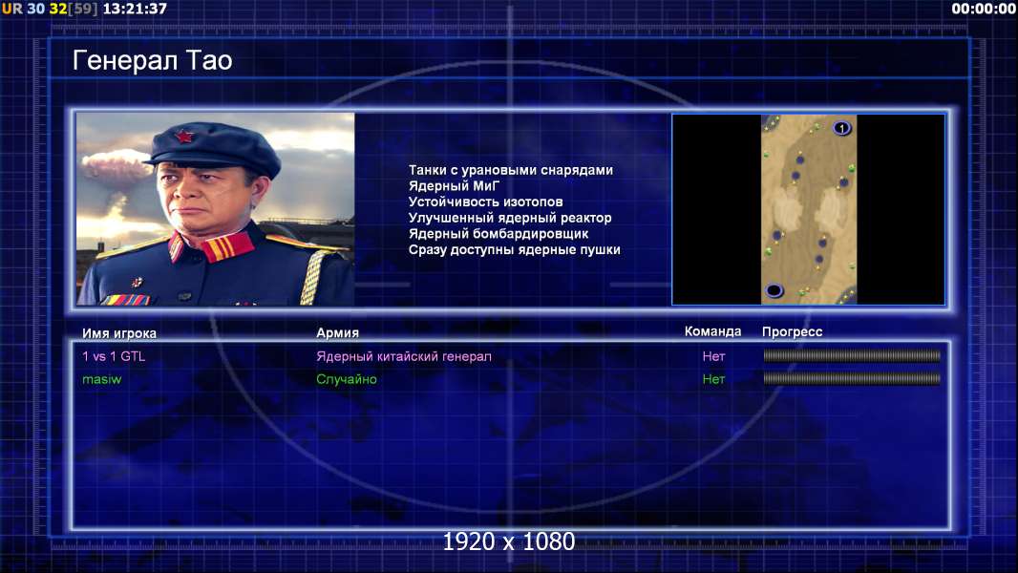Click the "Армия" column header
Image resolution: width=1018 pixels, height=573 pixels.
point(338,332)
